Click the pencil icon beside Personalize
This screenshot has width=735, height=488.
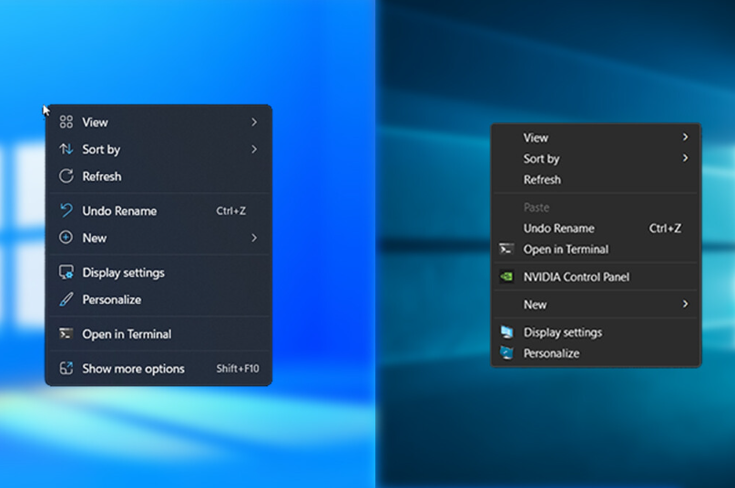coord(66,300)
